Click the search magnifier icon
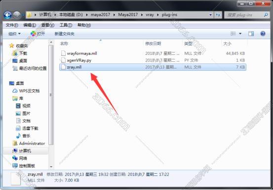 (x=266, y=15)
